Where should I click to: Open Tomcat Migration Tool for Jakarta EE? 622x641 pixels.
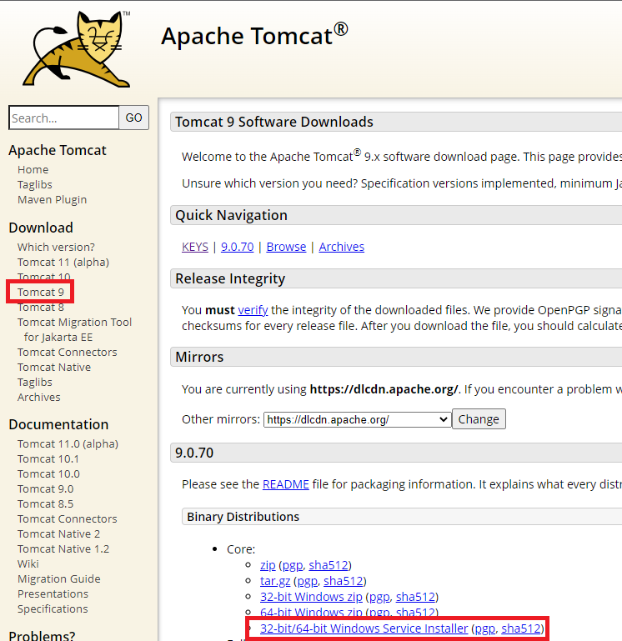click(74, 329)
